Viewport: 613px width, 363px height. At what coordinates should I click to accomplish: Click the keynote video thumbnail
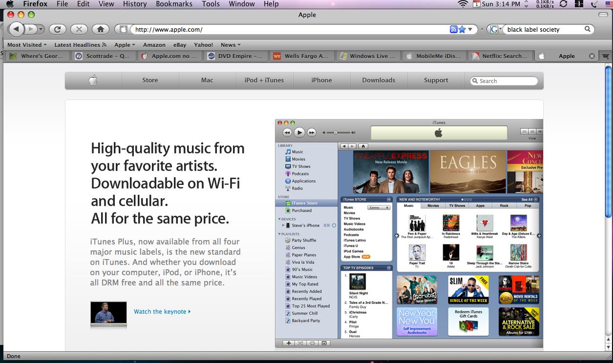108,314
